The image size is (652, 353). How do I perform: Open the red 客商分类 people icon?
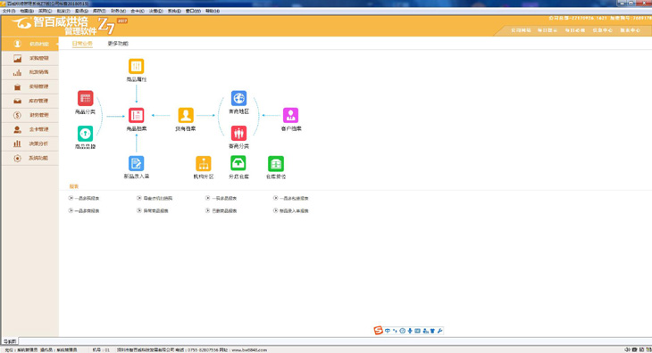click(x=238, y=133)
